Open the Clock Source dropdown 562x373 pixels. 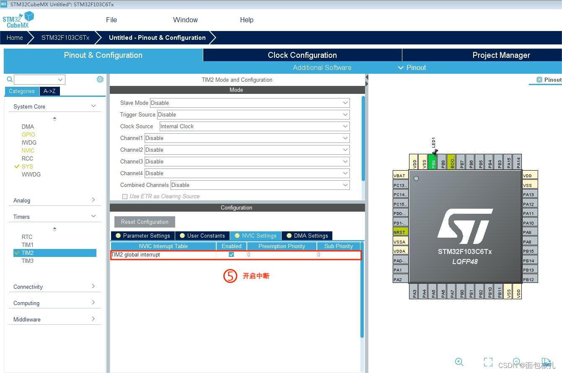tap(254, 126)
